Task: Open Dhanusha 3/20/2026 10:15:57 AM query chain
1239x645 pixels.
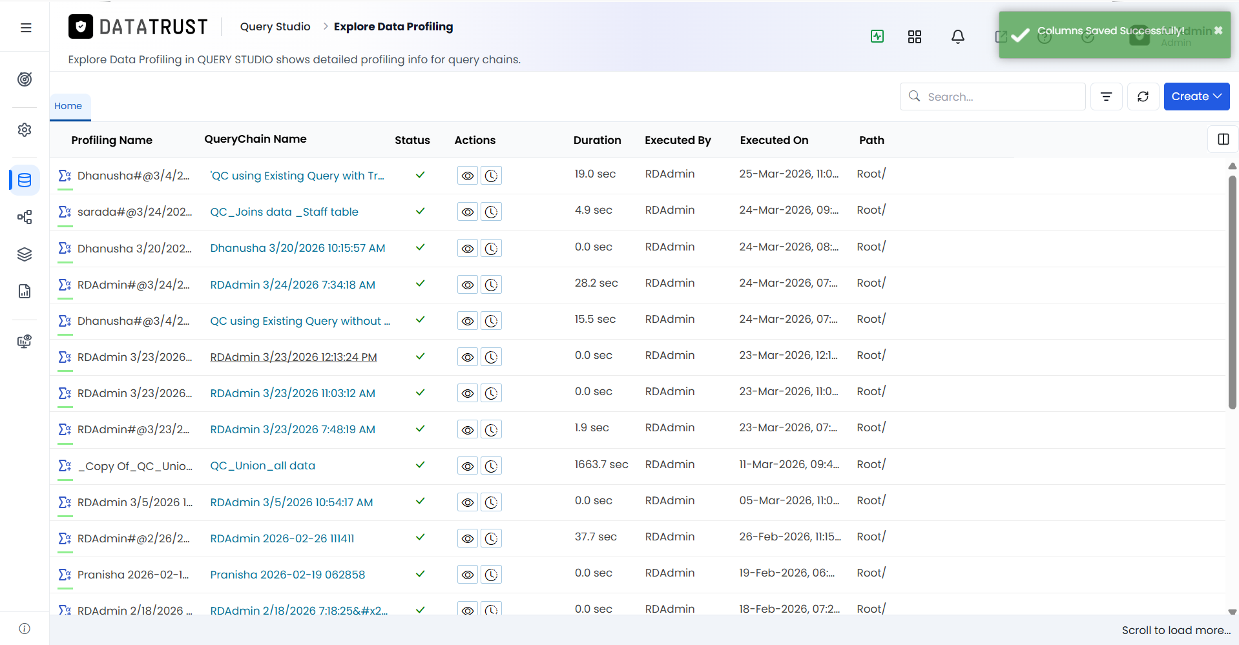Action: point(298,248)
